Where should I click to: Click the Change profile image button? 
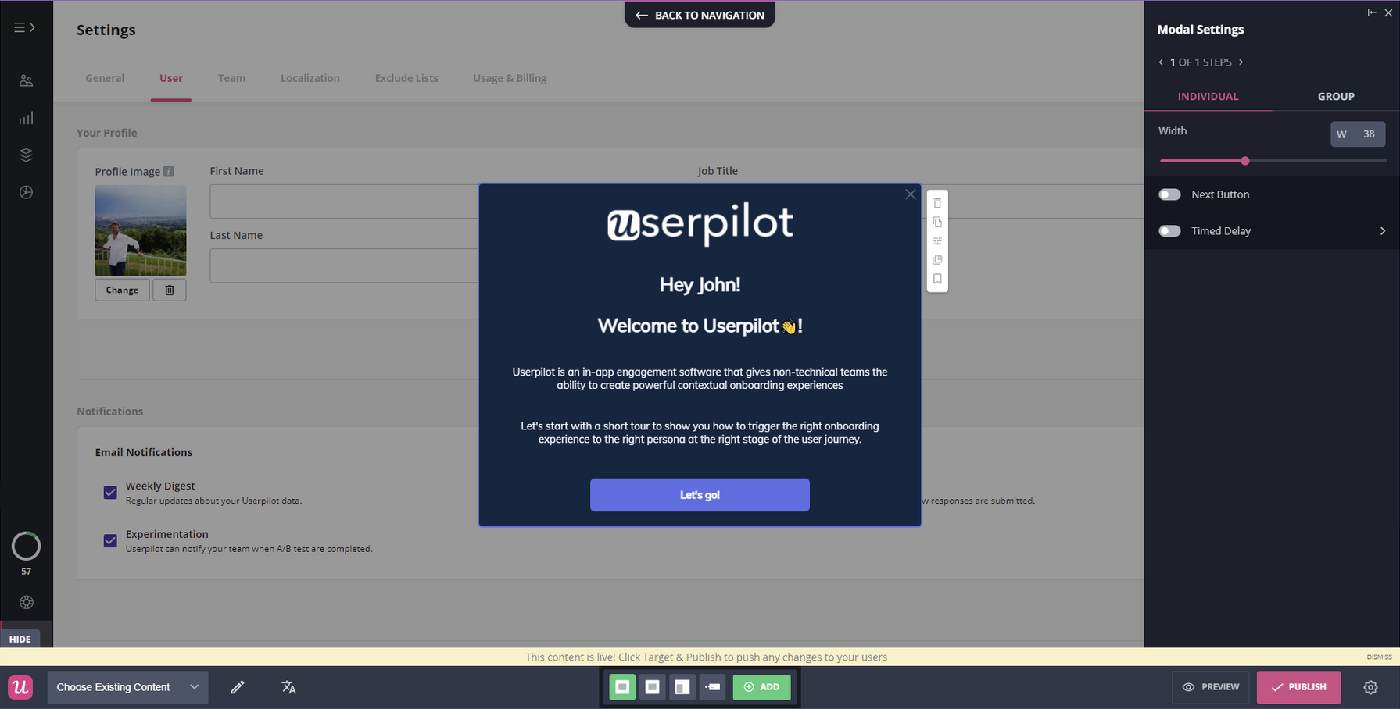122,290
